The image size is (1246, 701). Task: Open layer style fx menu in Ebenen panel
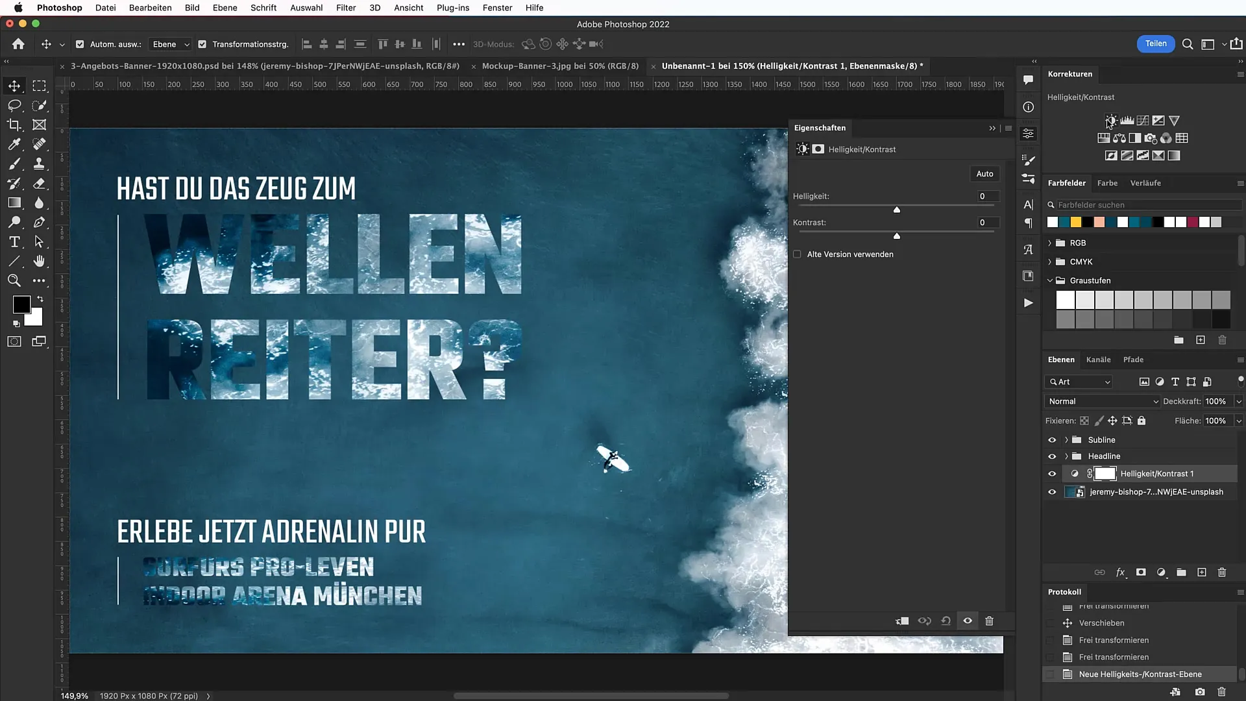pos(1120,572)
